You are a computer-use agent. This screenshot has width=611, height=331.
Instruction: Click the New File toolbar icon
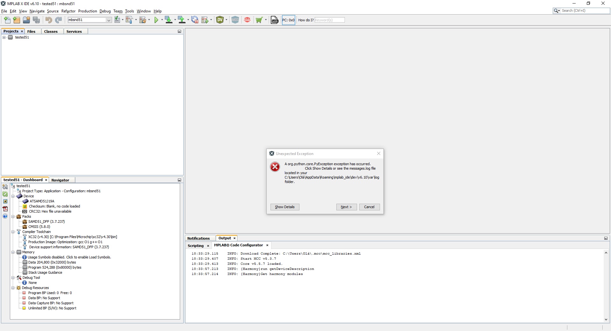(x=7, y=20)
